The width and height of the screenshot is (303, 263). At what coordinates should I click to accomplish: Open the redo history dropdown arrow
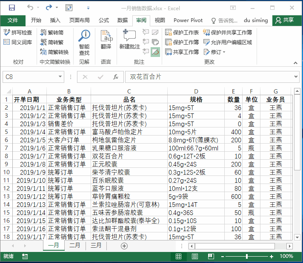(x=57, y=8)
